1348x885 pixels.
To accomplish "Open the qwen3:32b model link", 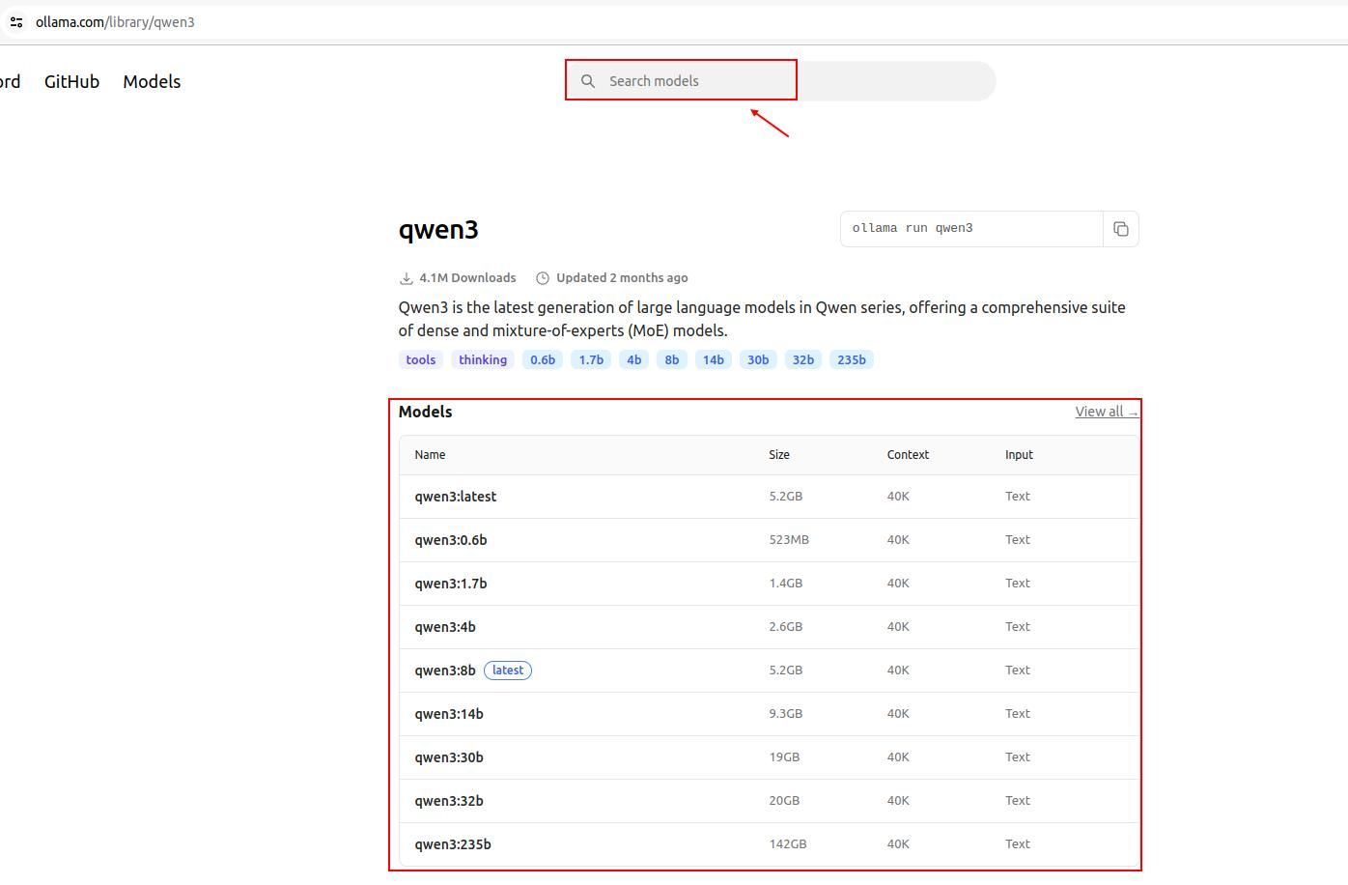I will pos(449,801).
